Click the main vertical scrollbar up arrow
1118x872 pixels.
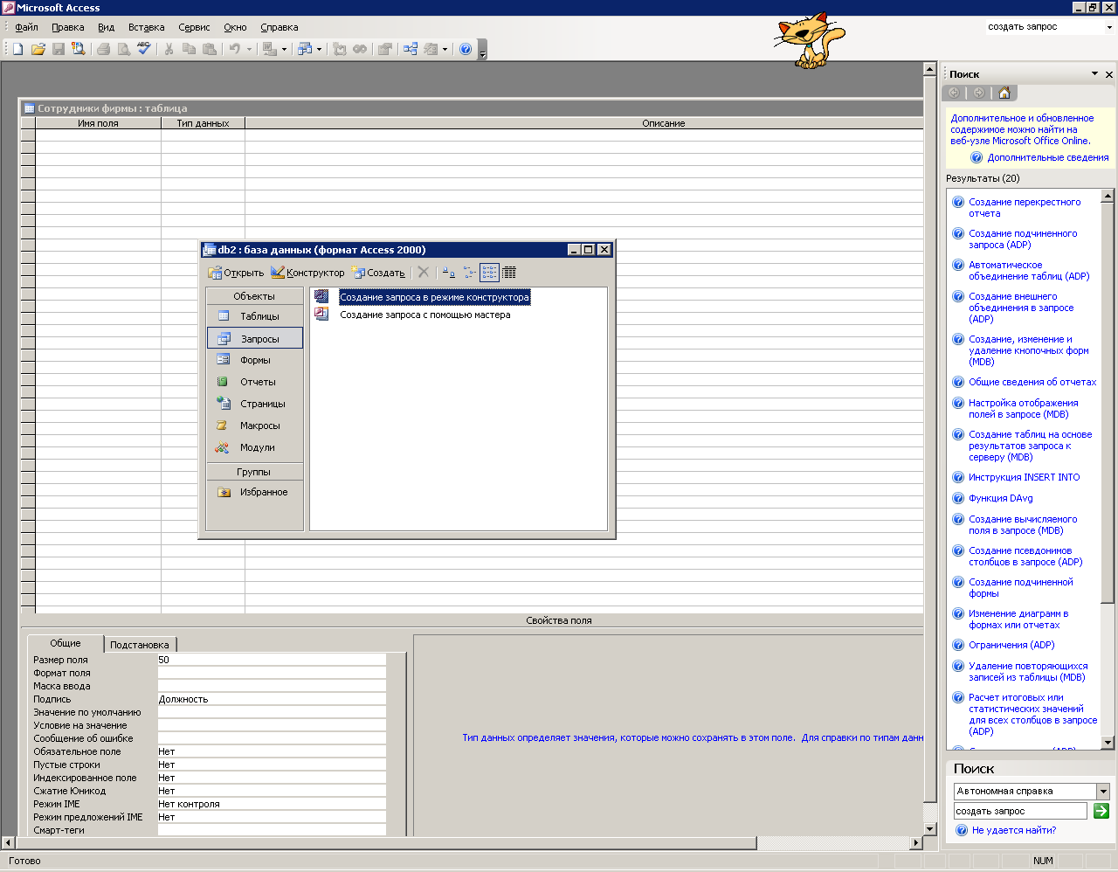coord(930,69)
